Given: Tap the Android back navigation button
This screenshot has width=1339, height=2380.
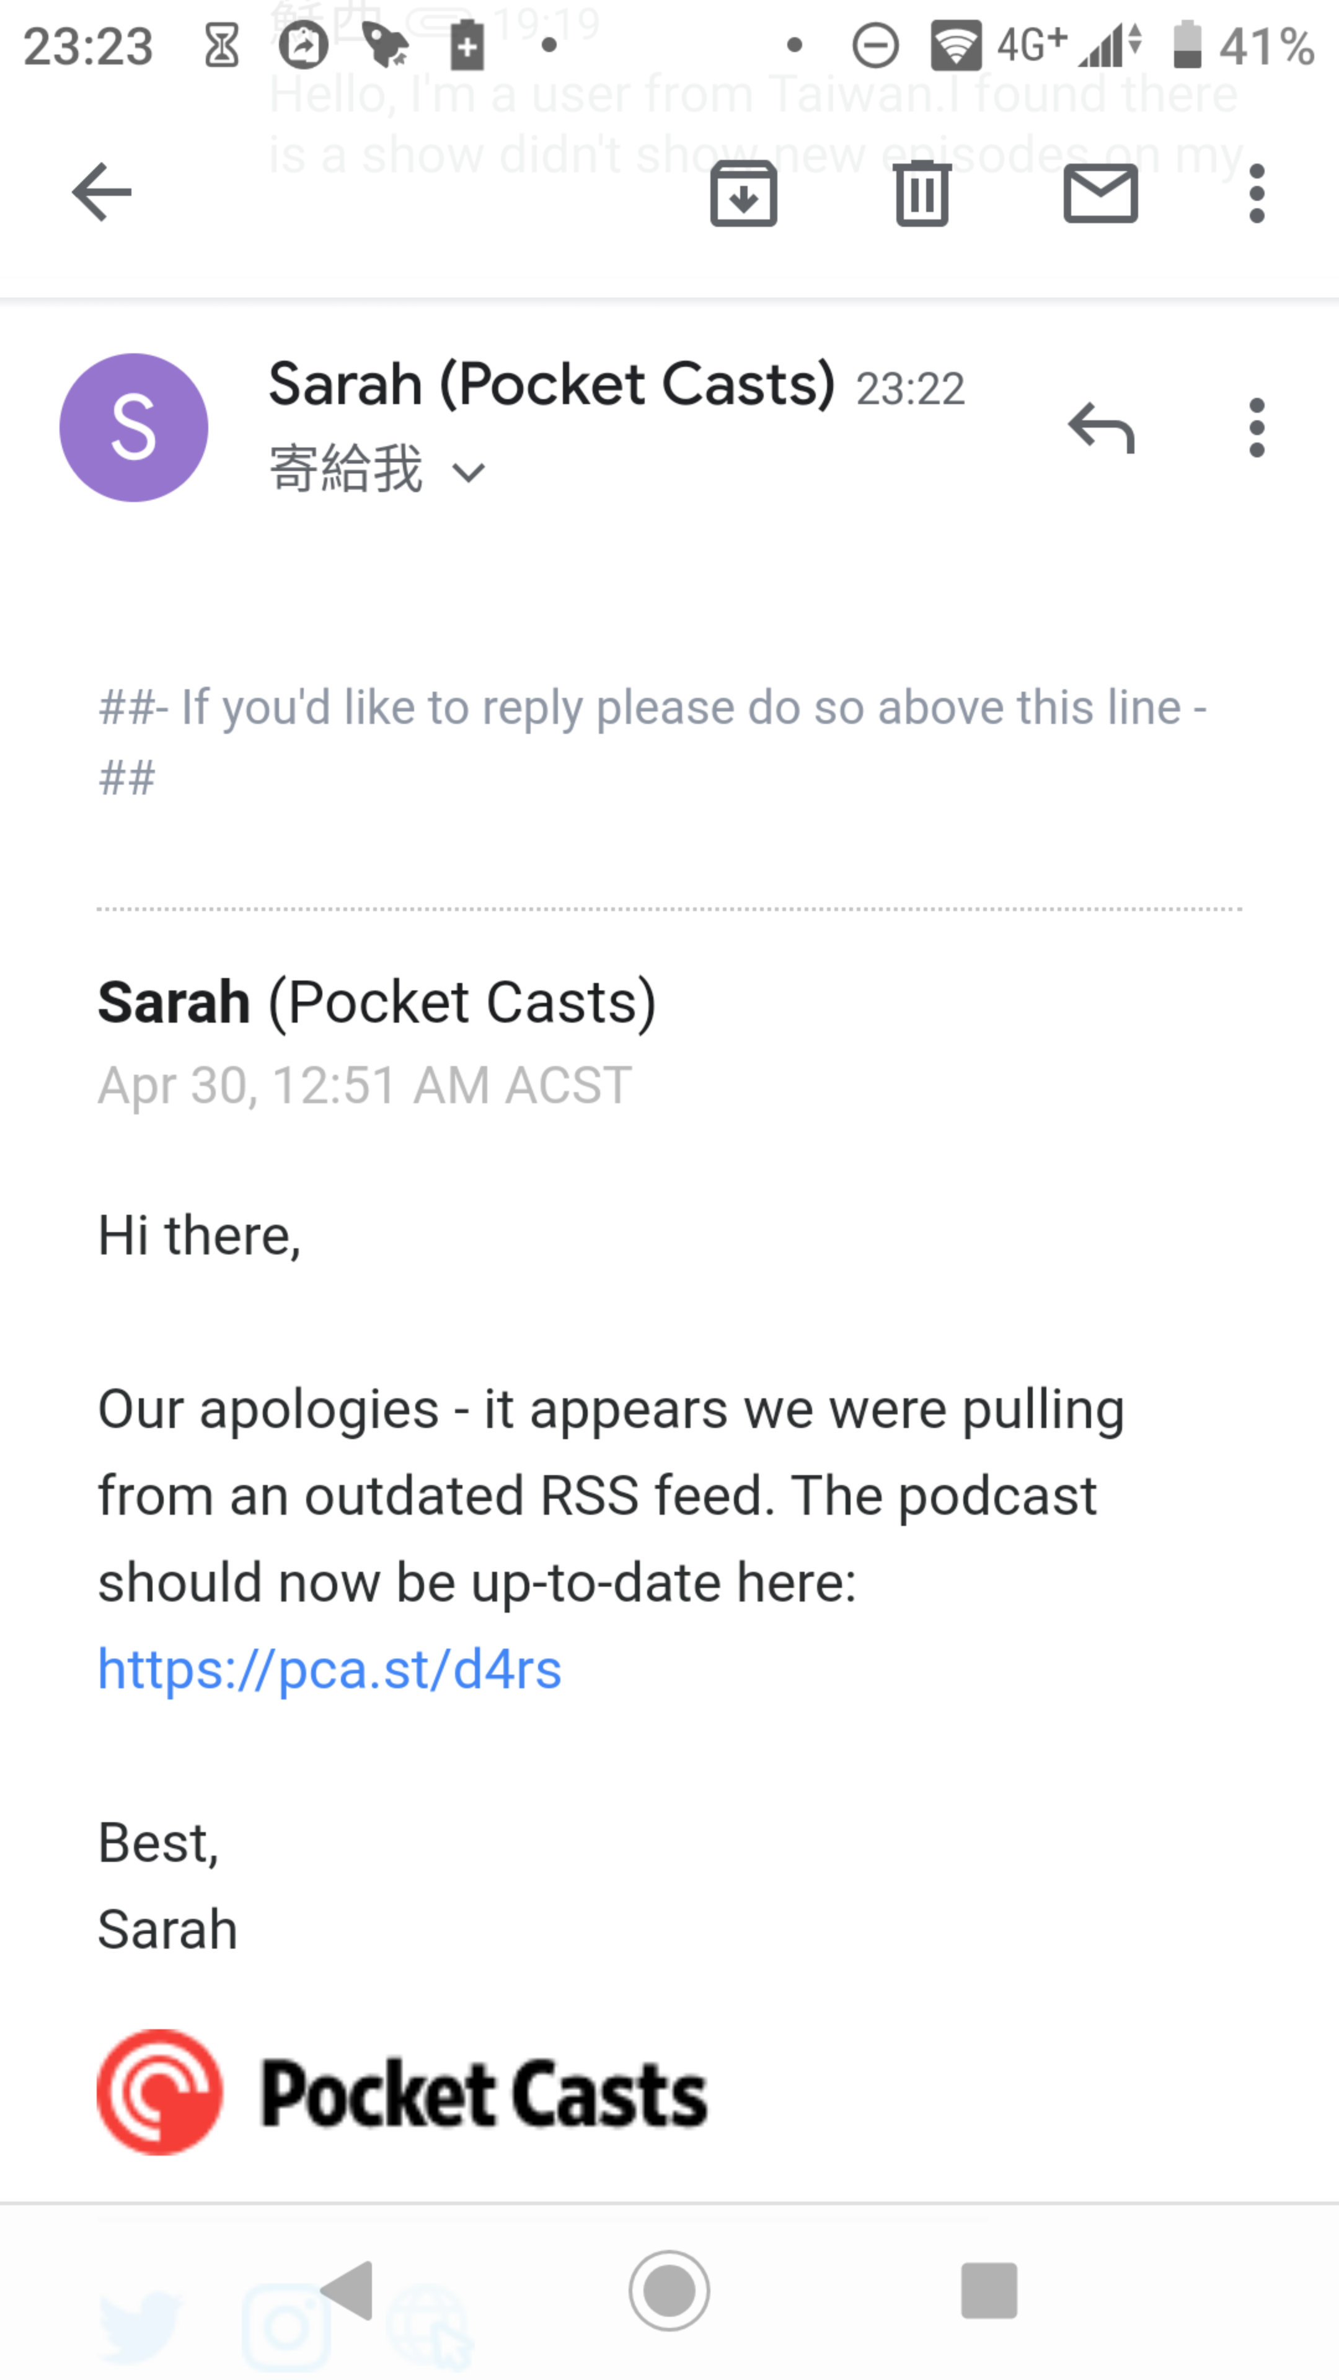Looking at the screenshot, I should (x=347, y=2290).
